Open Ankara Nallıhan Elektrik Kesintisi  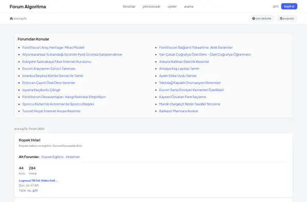tap(184, 62)
